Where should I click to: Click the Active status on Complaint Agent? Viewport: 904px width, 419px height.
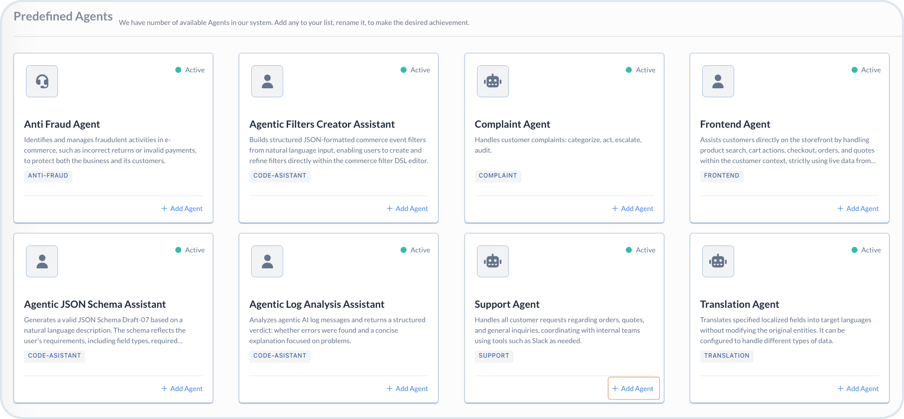[641, 70]
